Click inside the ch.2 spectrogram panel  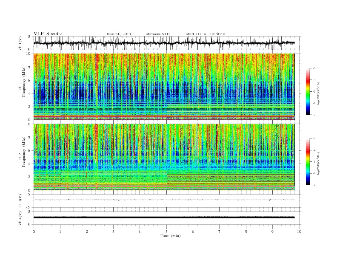(164, 157)
